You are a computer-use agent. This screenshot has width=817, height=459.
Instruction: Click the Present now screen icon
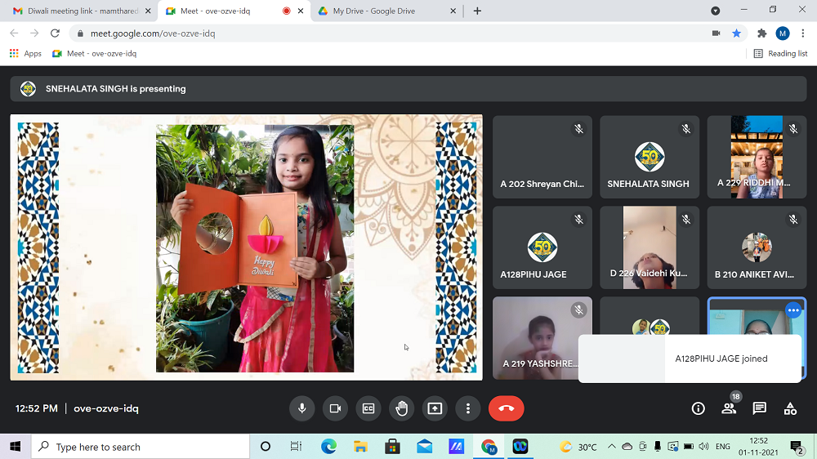pyautogui.click(x=435, y=408)
